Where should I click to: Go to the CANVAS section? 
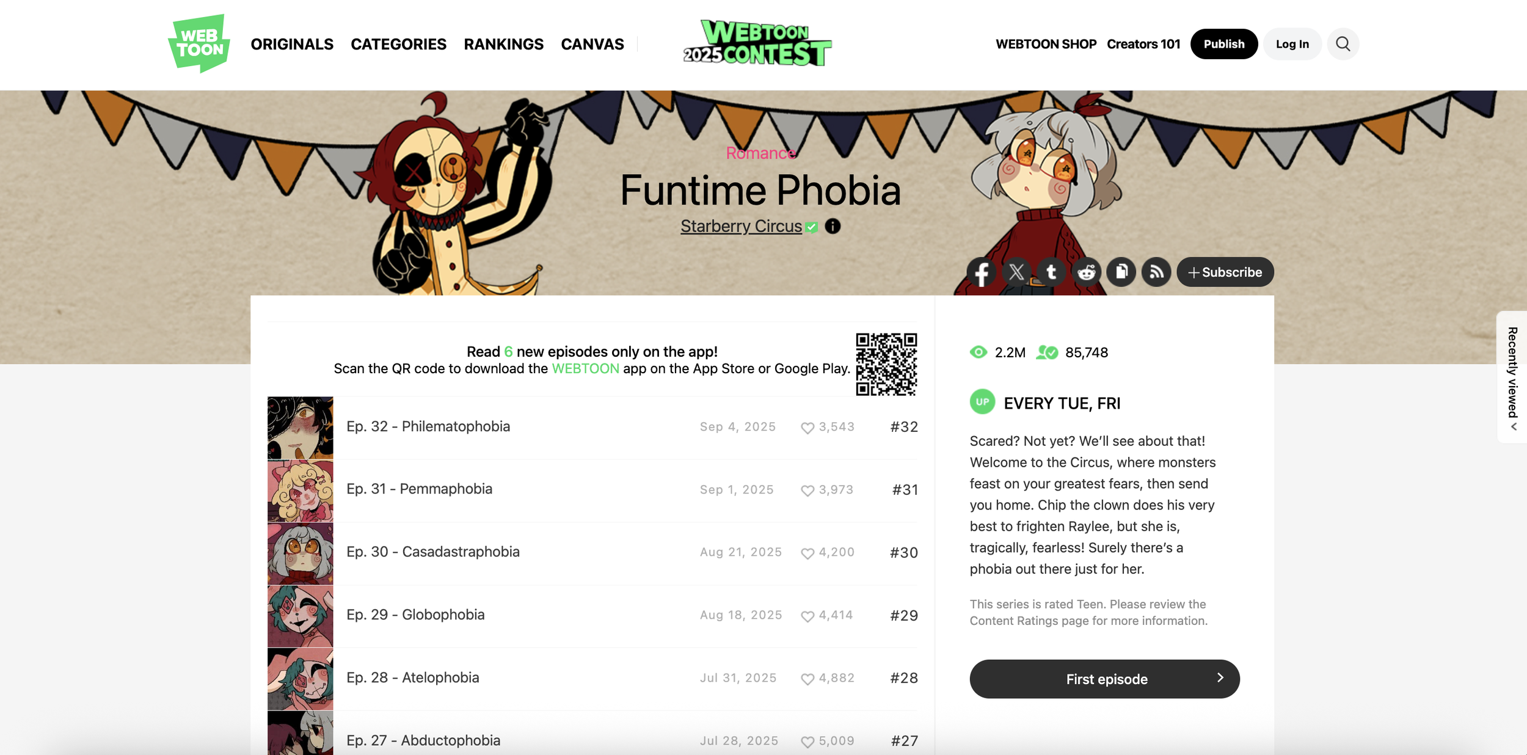[592, 44]
